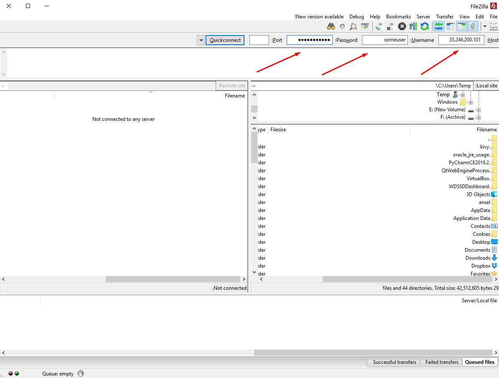Toggle synchronized browsing

pos(342,26)
